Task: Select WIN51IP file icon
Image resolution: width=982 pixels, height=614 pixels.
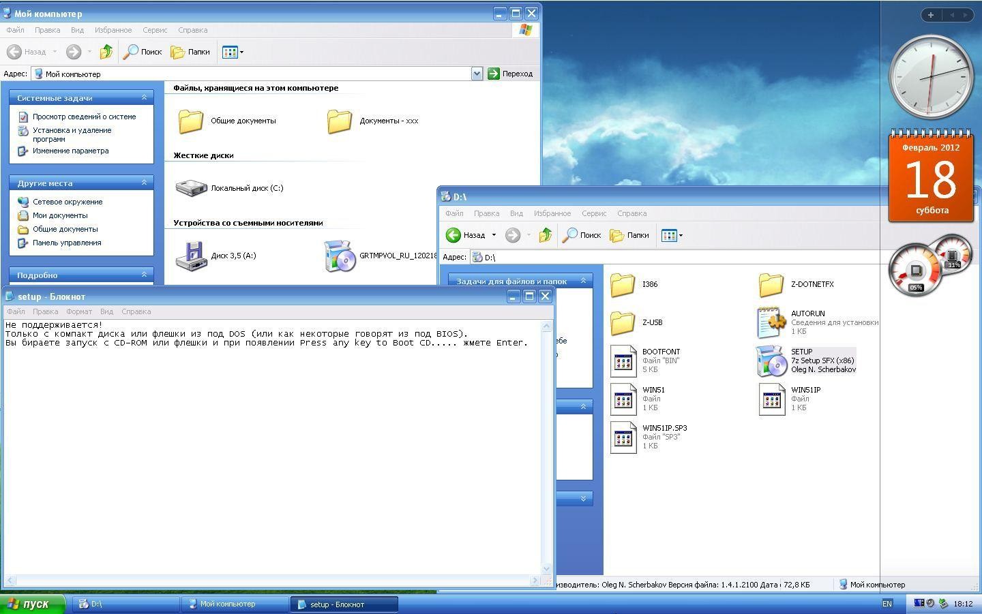Action: click(x=772, y=399)
